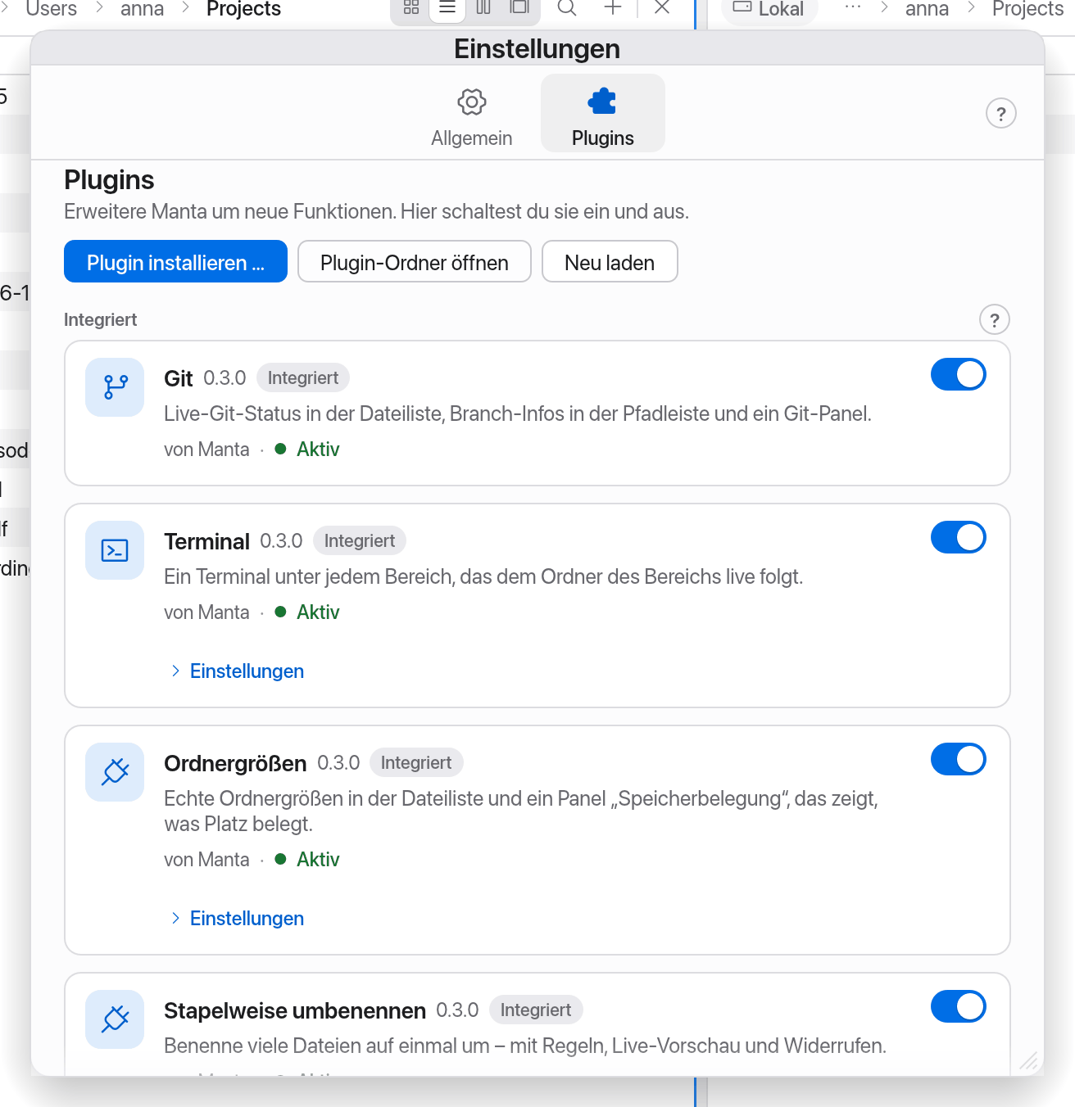Expand Einstellungen under the Terminal plugin
The height and width of the screenshot is (1107, 1075).
pyautogui.click(x=238, y=671)
